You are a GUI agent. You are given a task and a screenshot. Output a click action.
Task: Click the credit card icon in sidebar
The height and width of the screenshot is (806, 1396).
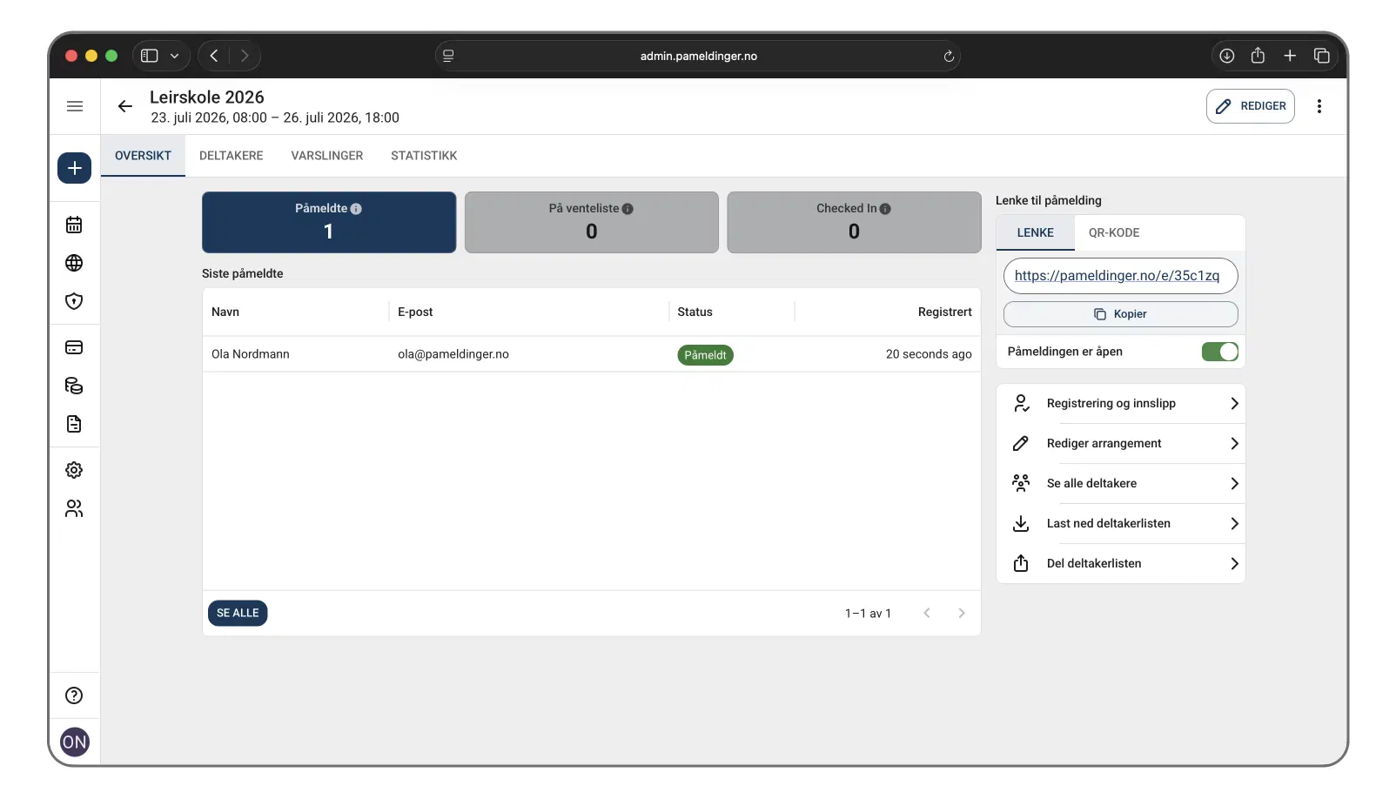74,347
